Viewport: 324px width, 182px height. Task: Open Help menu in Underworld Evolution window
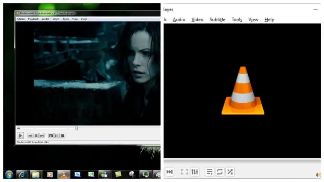pyautogui.click(x=84, y=19)
